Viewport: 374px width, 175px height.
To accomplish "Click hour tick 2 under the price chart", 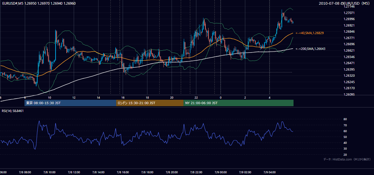I will pyautogui.click(x=245, y=97).
